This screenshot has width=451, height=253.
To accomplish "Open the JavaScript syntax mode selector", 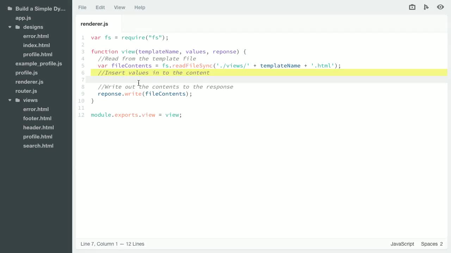I will tap(402, 244).
